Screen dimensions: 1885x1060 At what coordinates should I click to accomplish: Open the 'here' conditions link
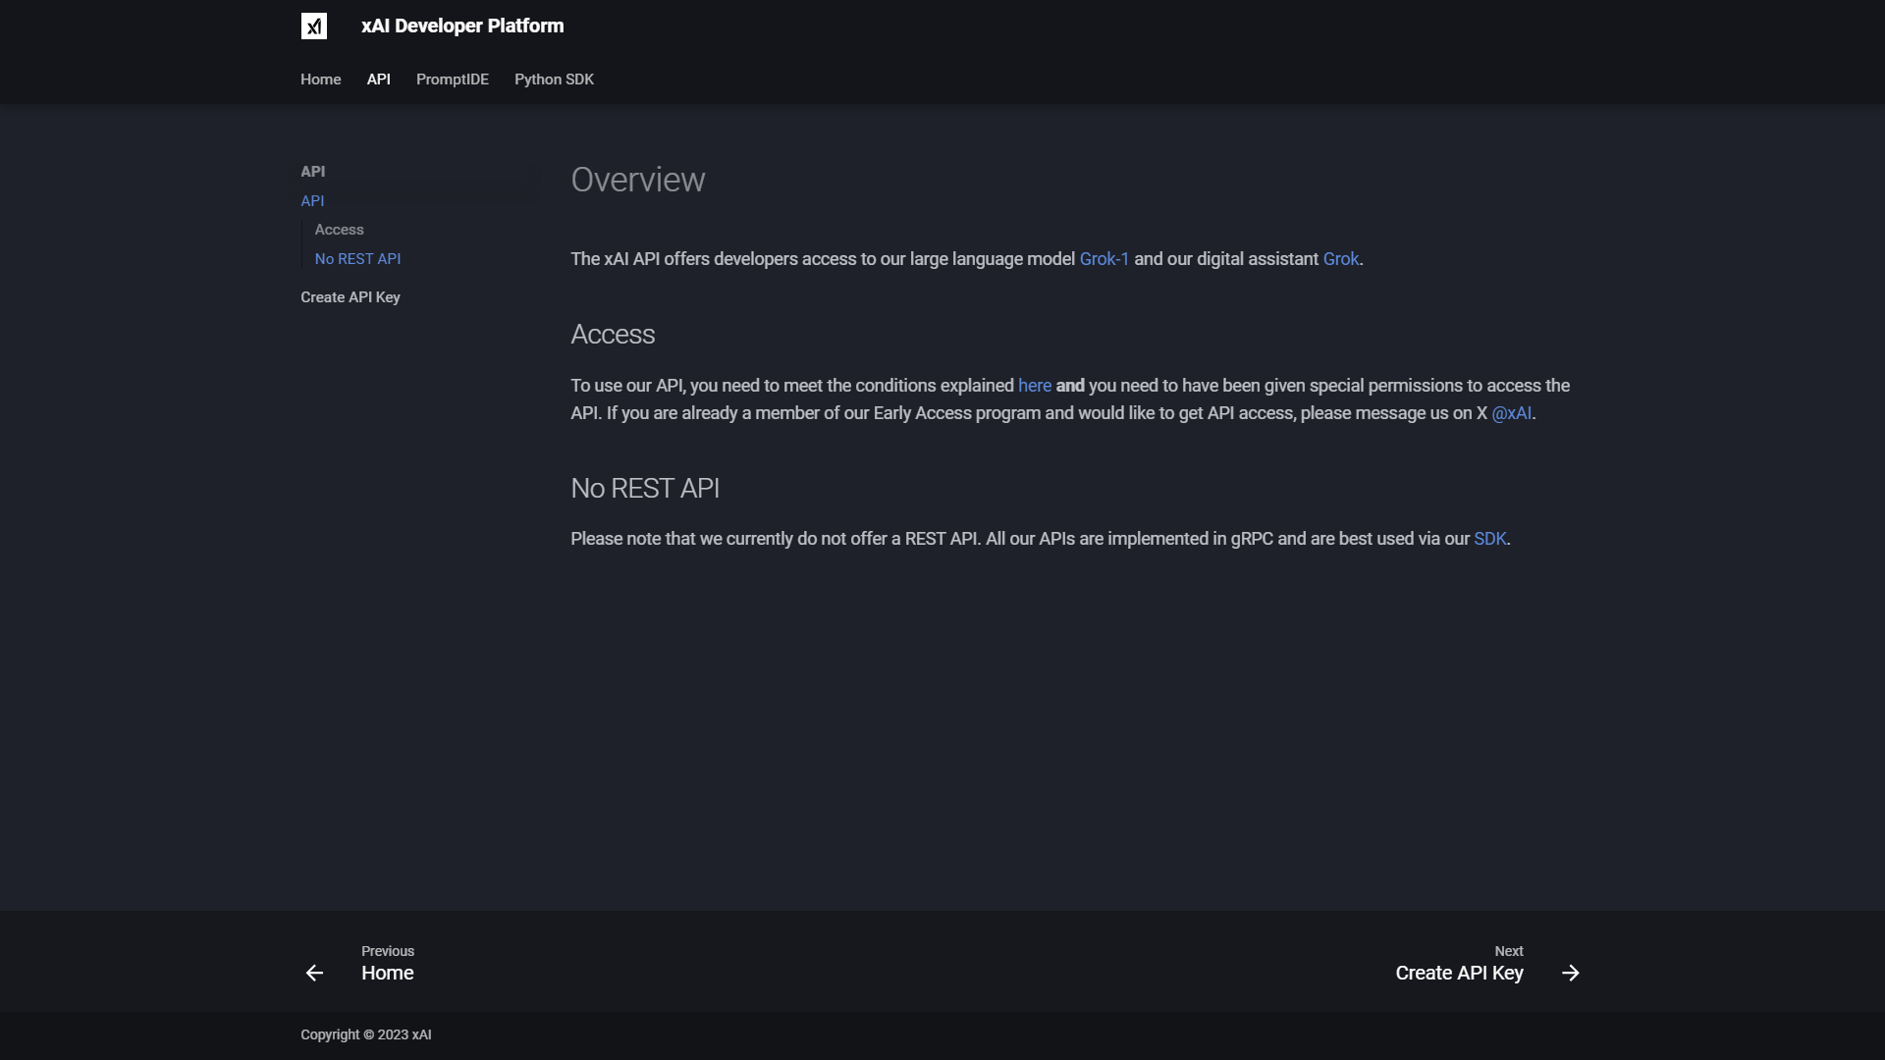coord(1035,386)
